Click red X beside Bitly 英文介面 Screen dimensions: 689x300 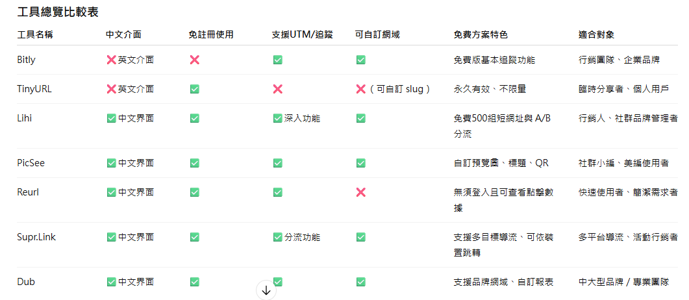[111, 60]
